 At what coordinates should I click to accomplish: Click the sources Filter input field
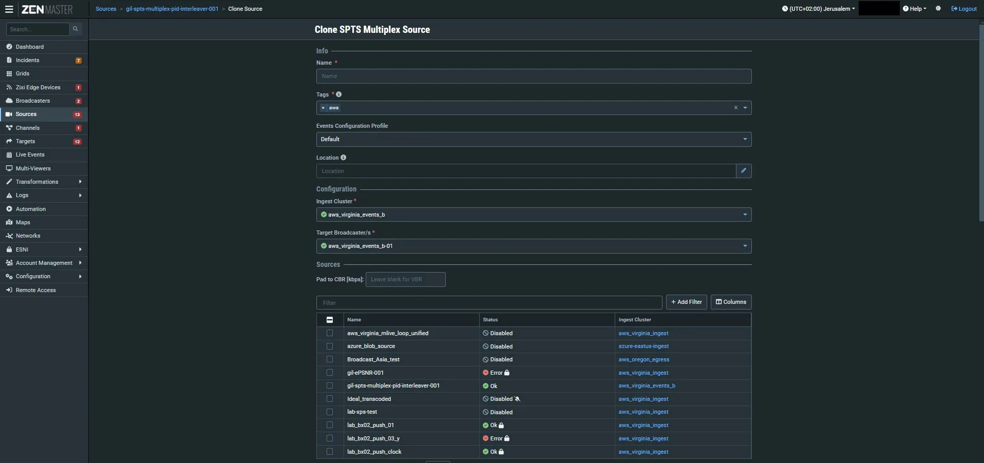(489, 302)
